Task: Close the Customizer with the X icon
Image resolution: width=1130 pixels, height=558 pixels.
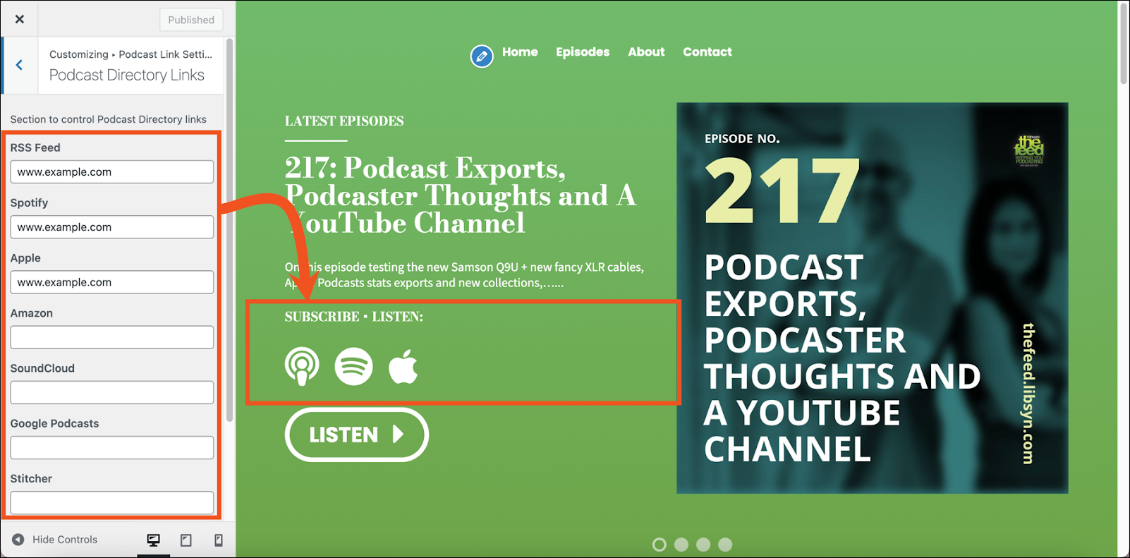Action: pyautogui.click(x=20, y=19)
